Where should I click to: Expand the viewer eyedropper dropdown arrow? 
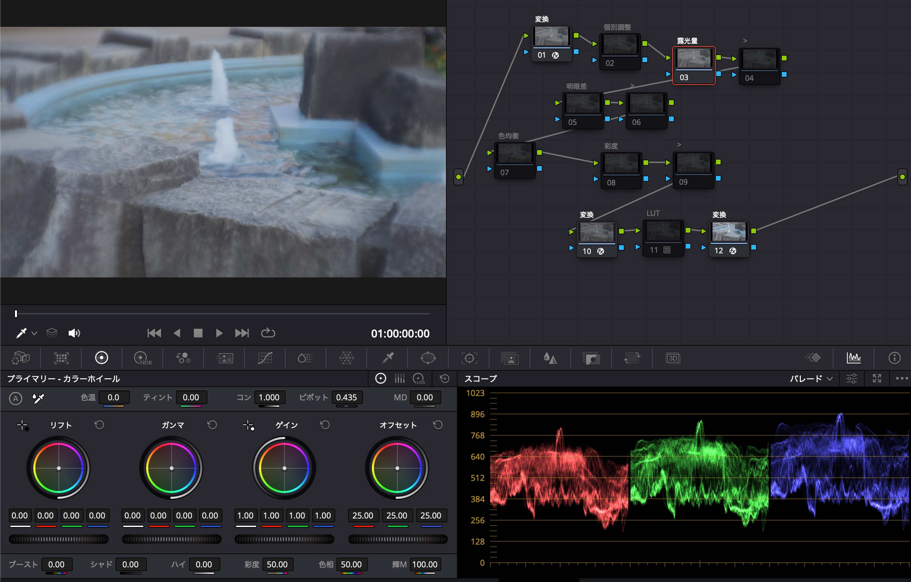point(34,333)
